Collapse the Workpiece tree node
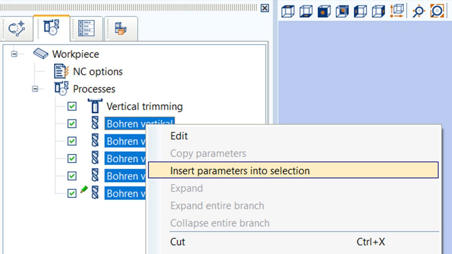The width and height of the screenshot is (452, 254). [x=14, y=54]
